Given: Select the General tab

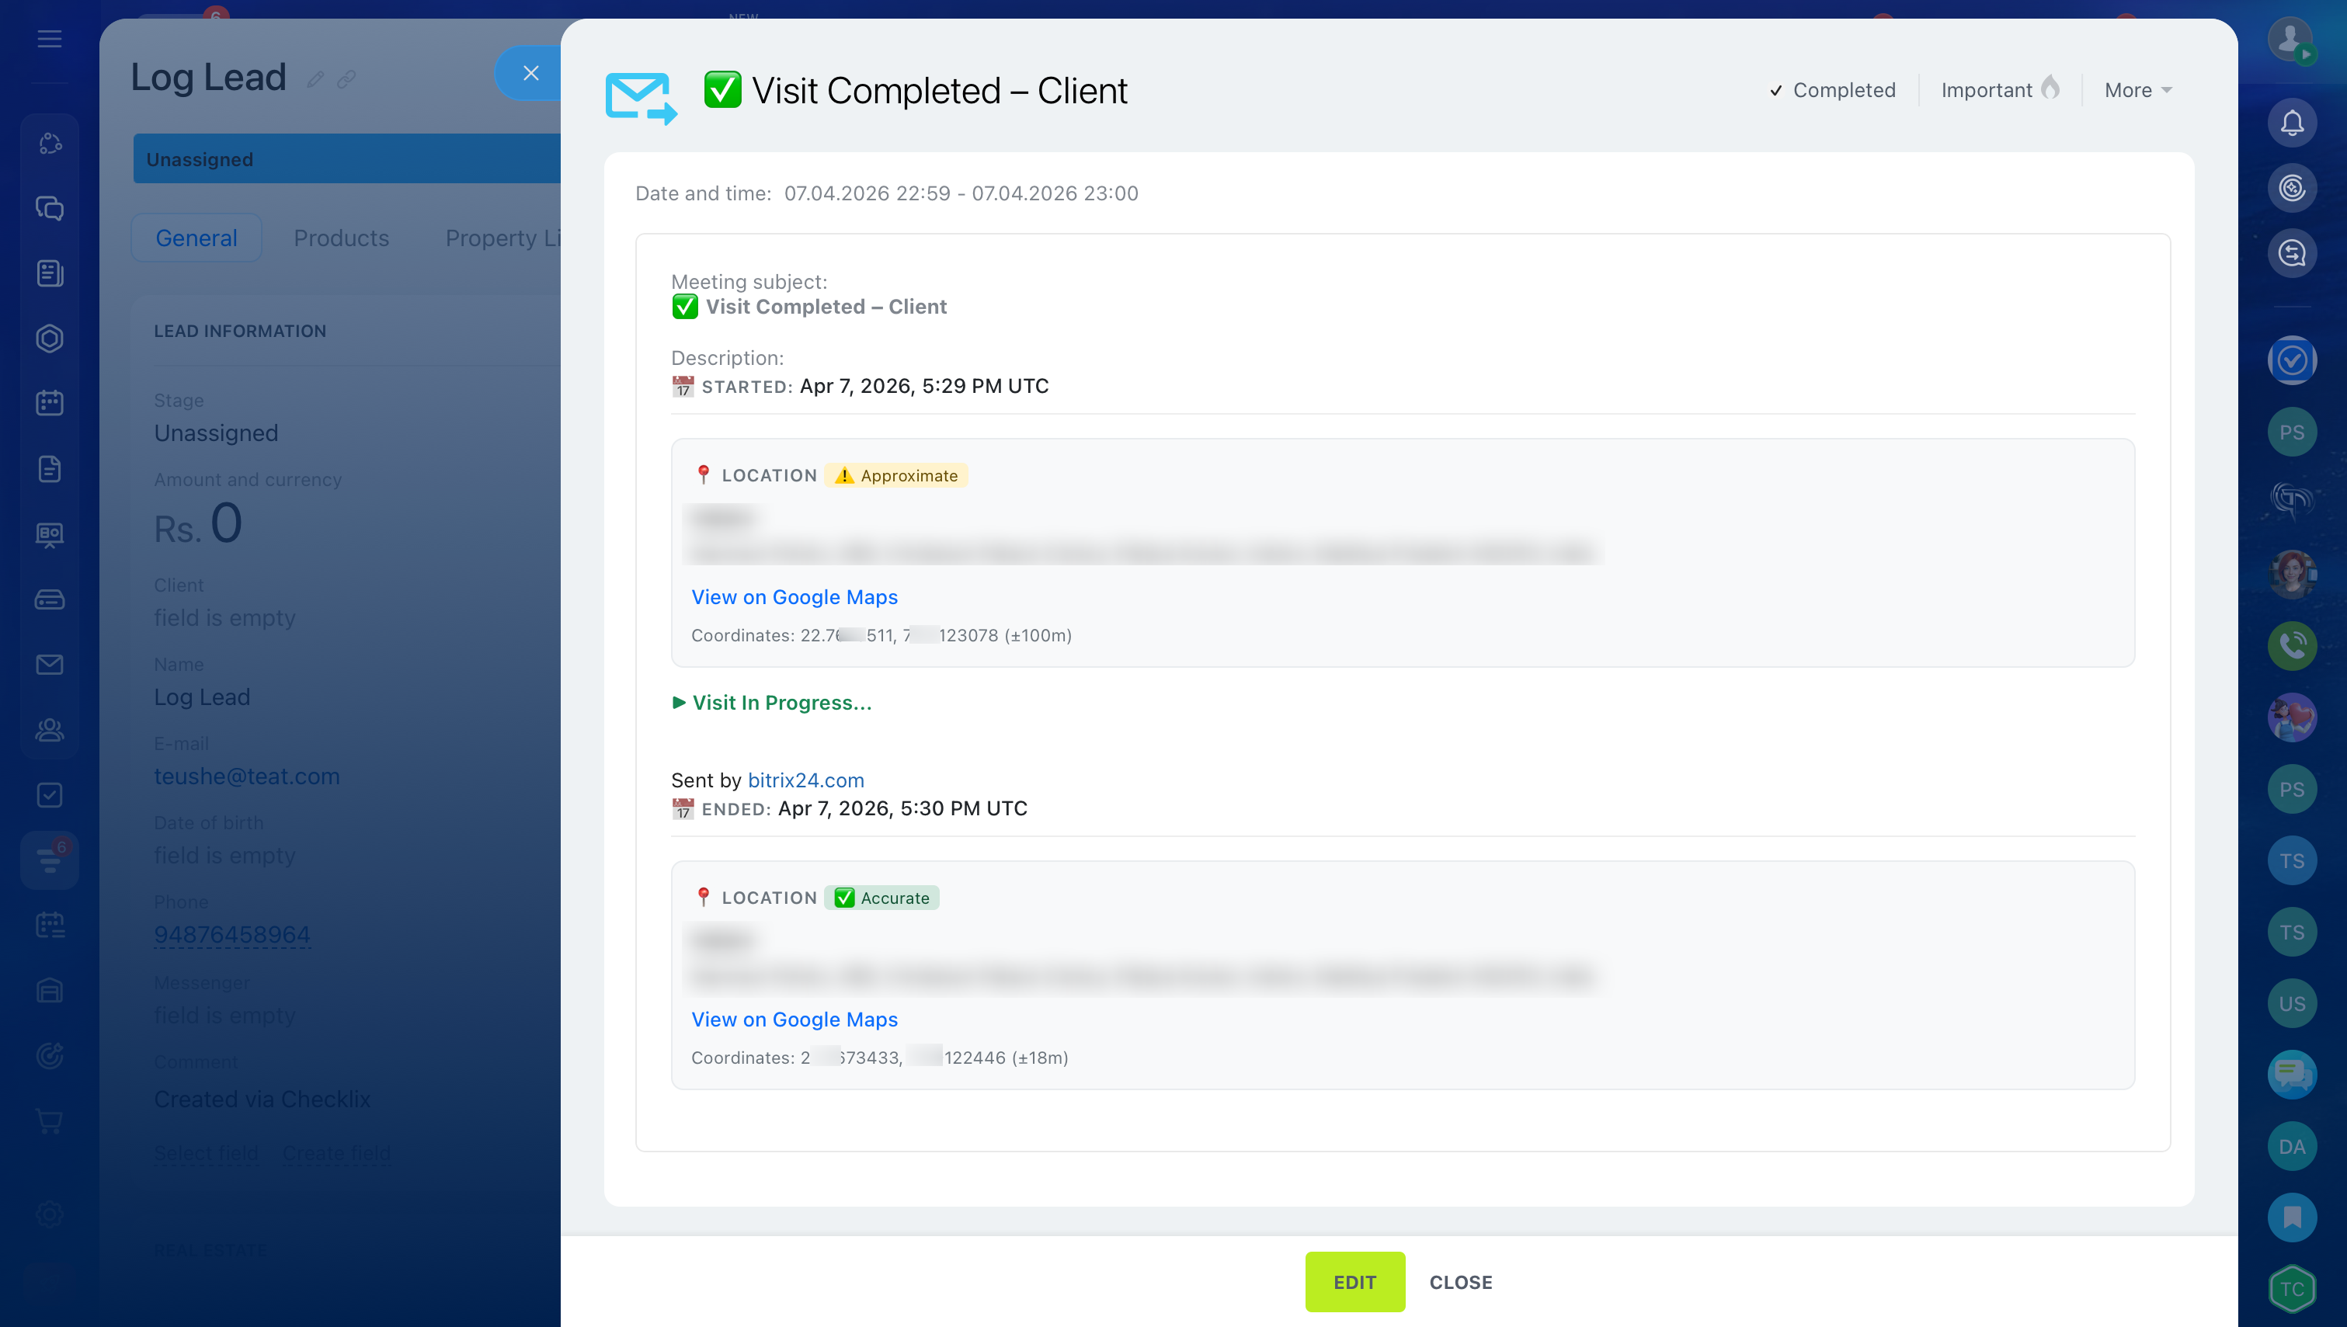Looking at the screenshot, I should [x=196, y=238].
